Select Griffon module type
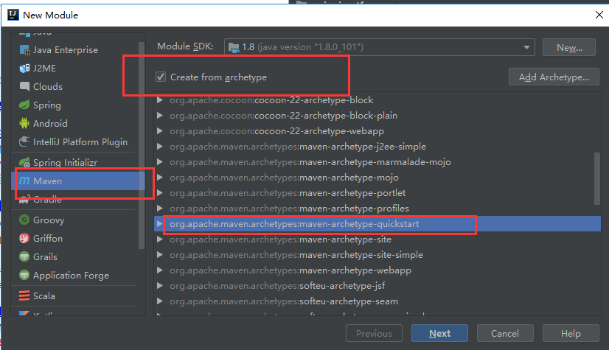The image size is (609, 350). click(48, 238)
